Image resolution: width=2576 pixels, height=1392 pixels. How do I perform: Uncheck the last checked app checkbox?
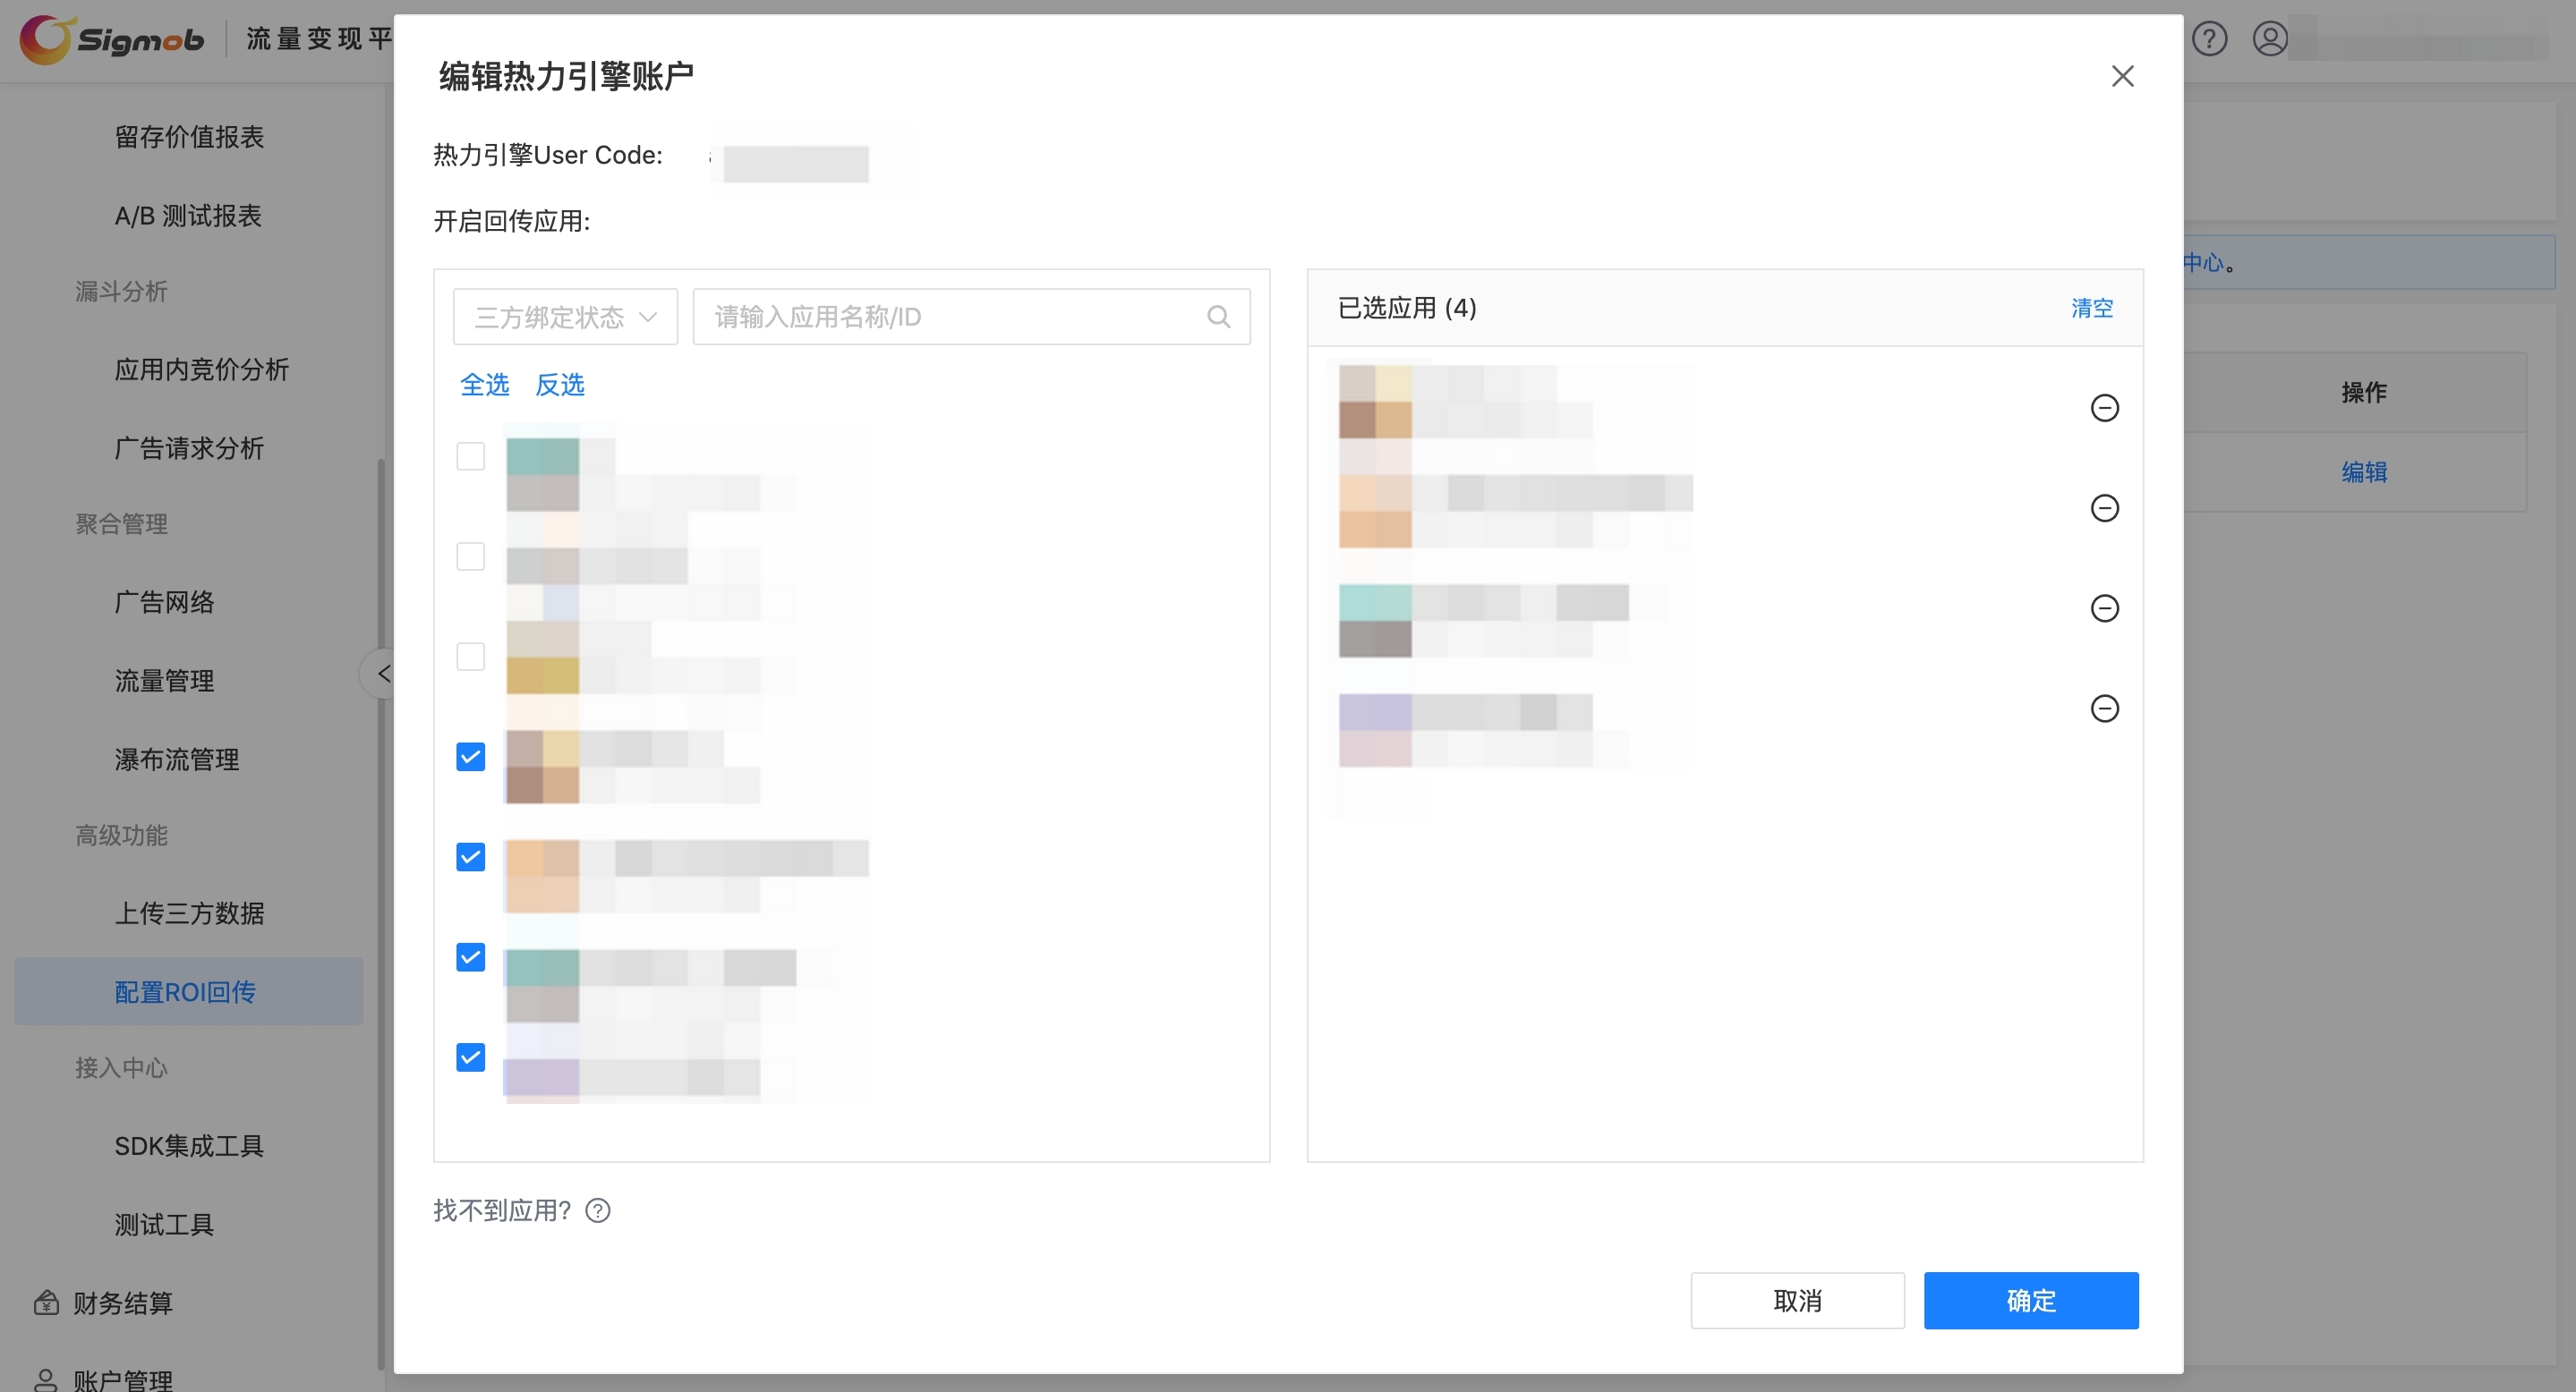tap(470, 1057)
